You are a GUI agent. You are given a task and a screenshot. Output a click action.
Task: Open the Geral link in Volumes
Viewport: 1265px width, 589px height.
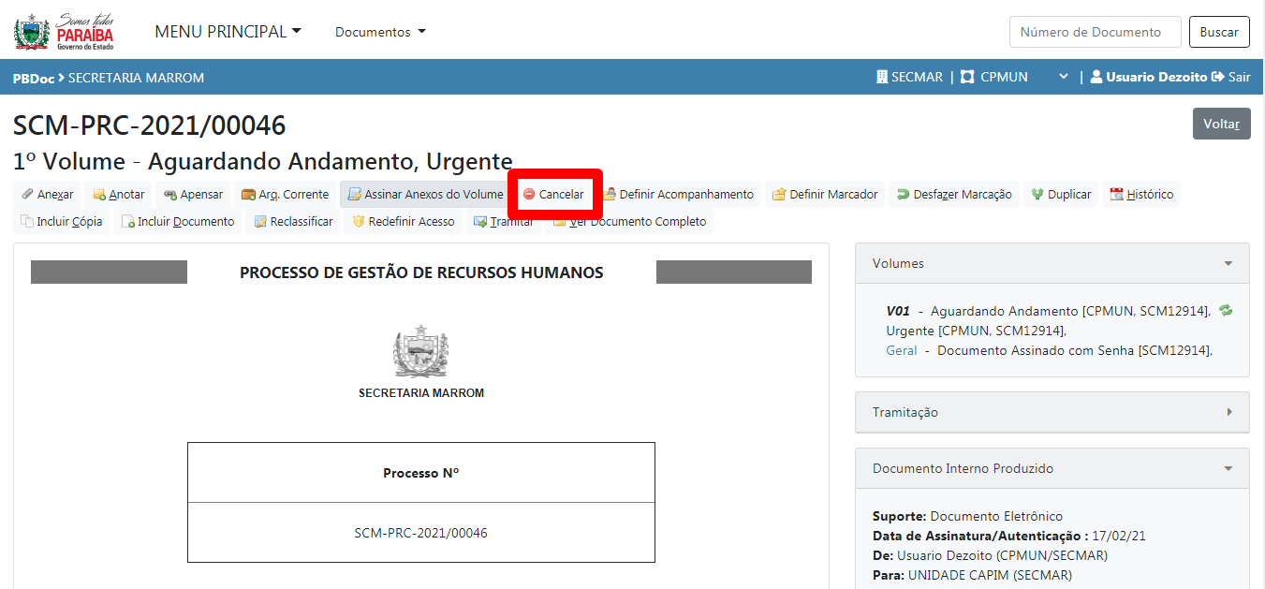[902, 350]
